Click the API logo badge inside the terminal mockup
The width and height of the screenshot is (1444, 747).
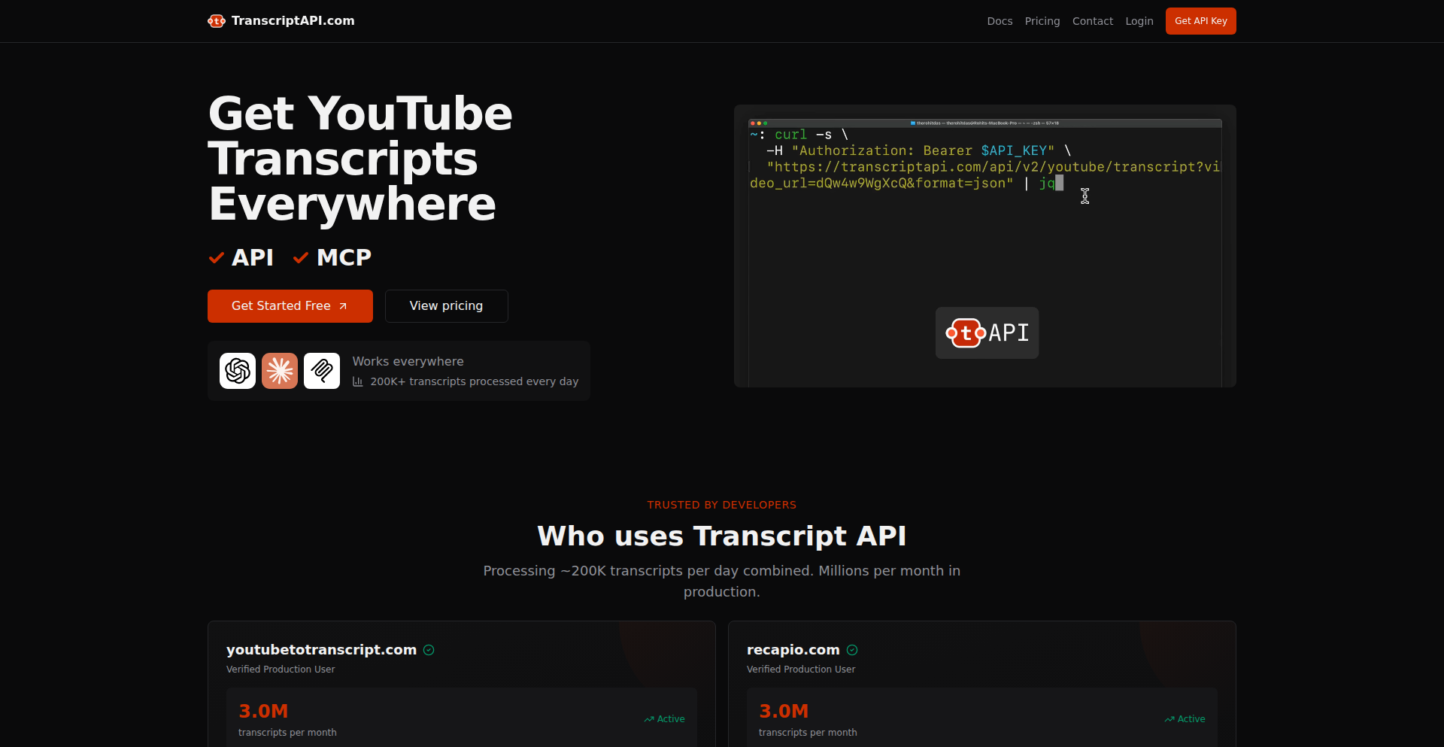986,333
